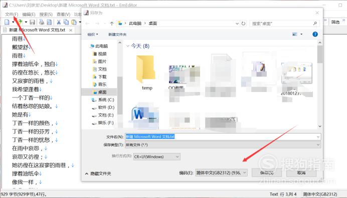Screen dimensions: 347x198
Task: Expand the filename history dropdown arrow
Action: (318, 136)
